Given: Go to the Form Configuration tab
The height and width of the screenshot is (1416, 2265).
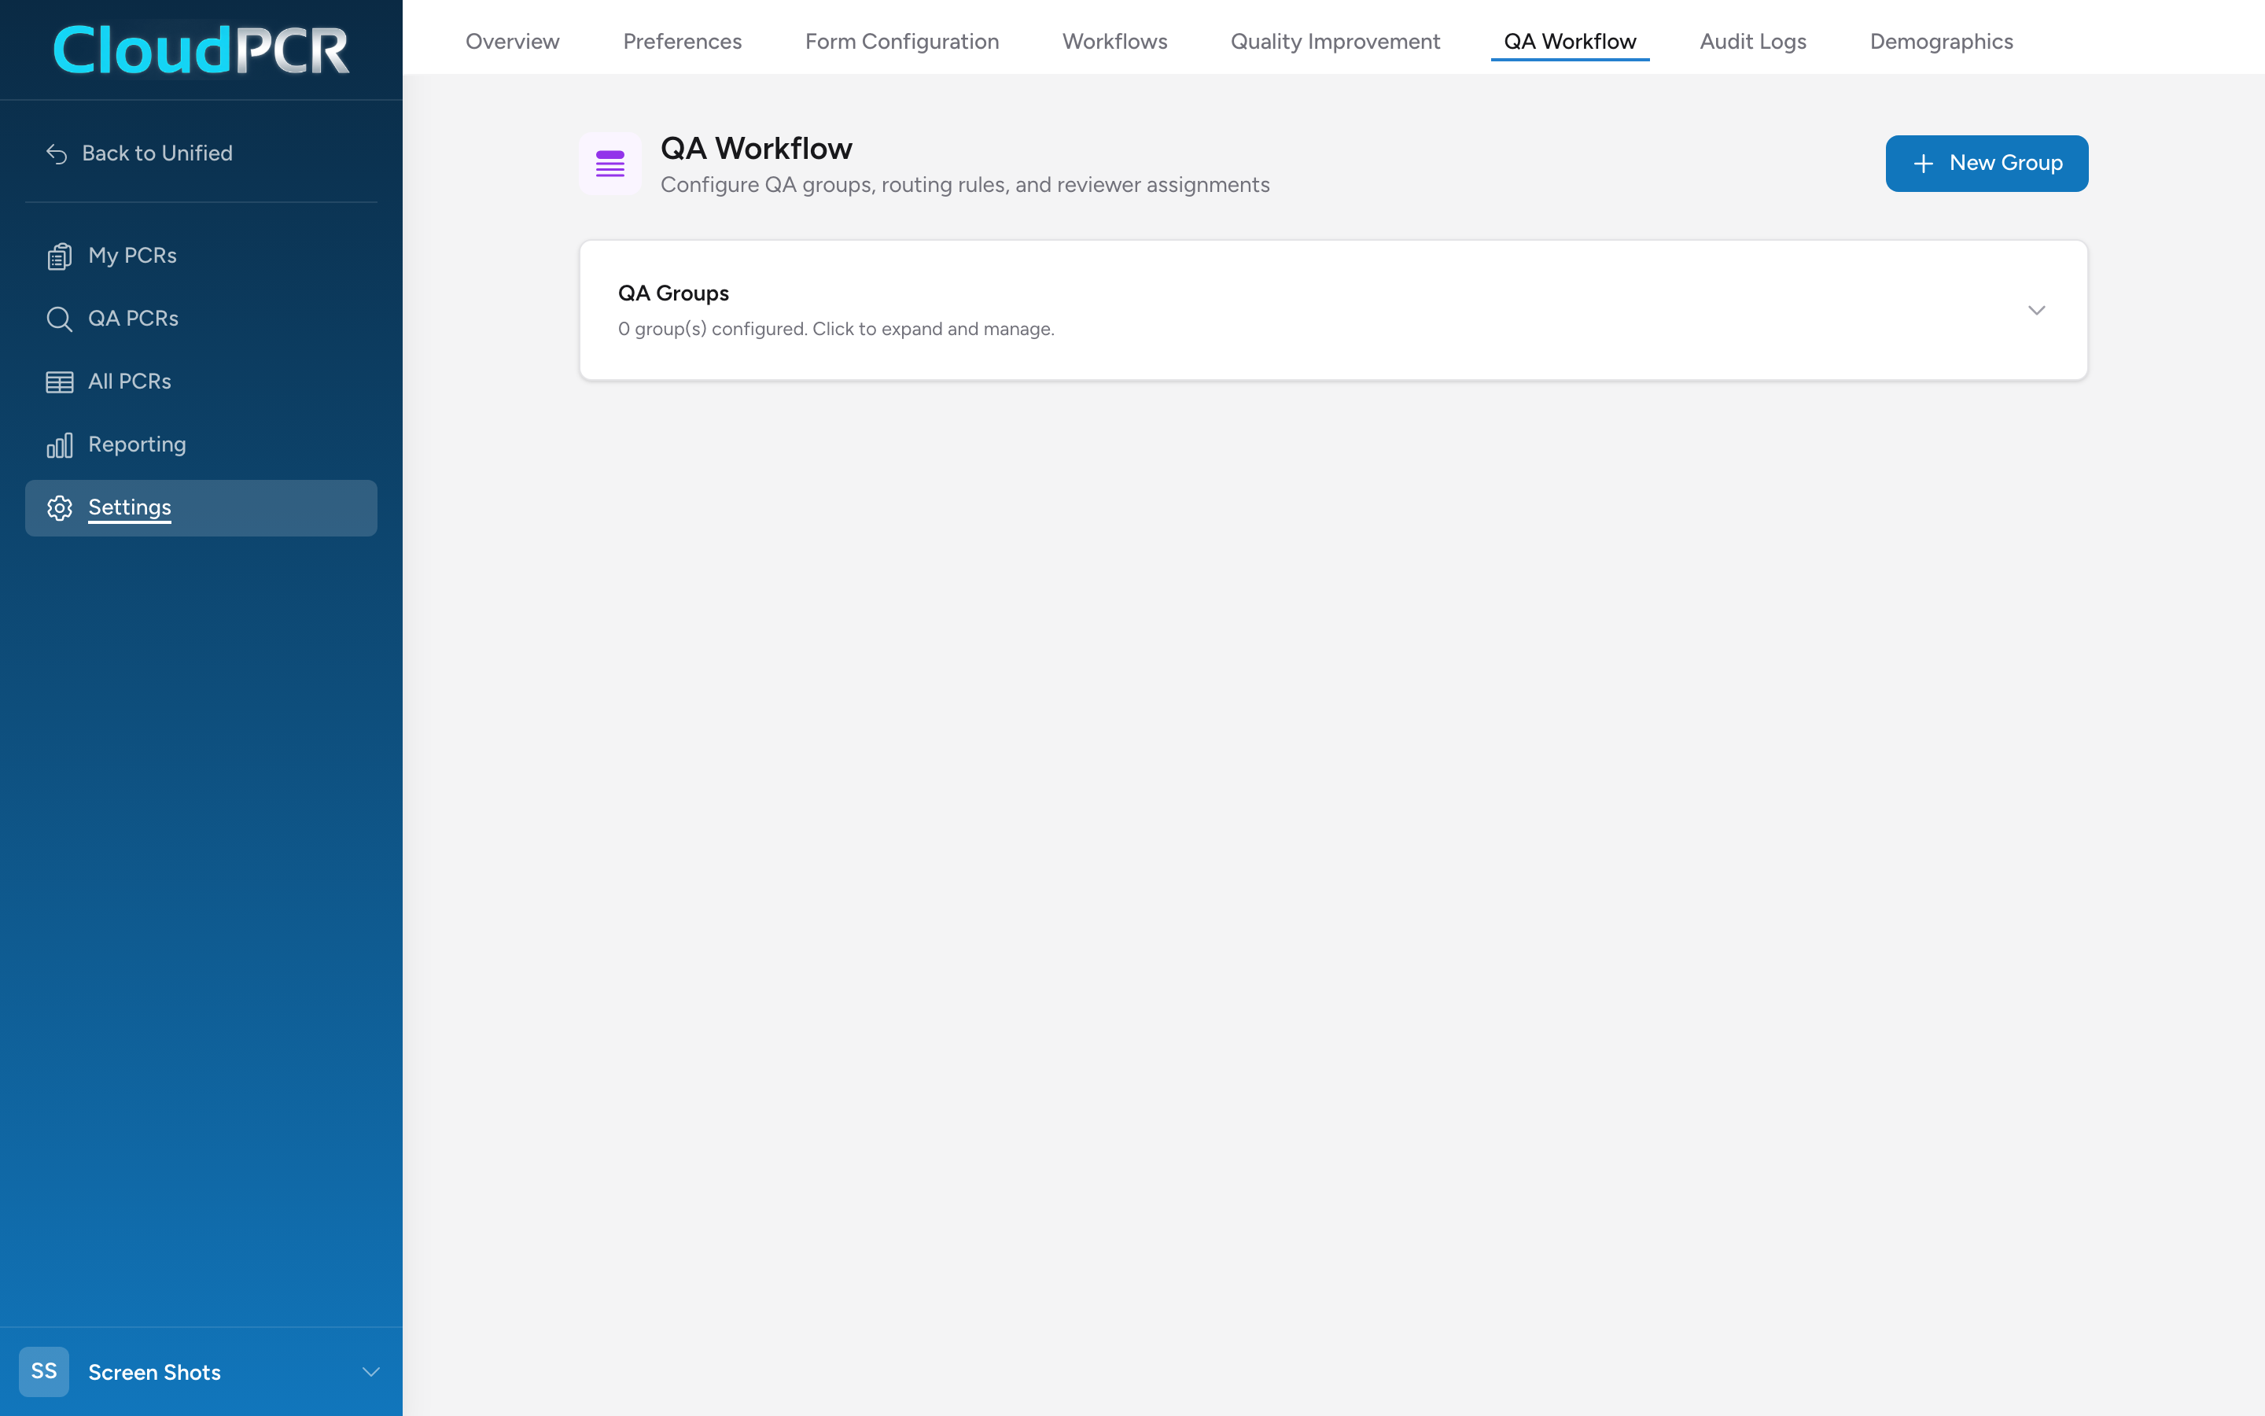Looking at the screenshot, I should tap(902, 41).
